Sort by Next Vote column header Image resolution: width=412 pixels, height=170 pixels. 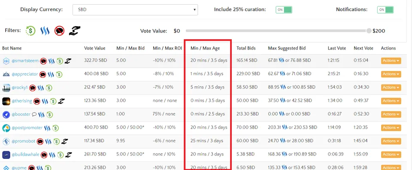(x=364, y=48)
